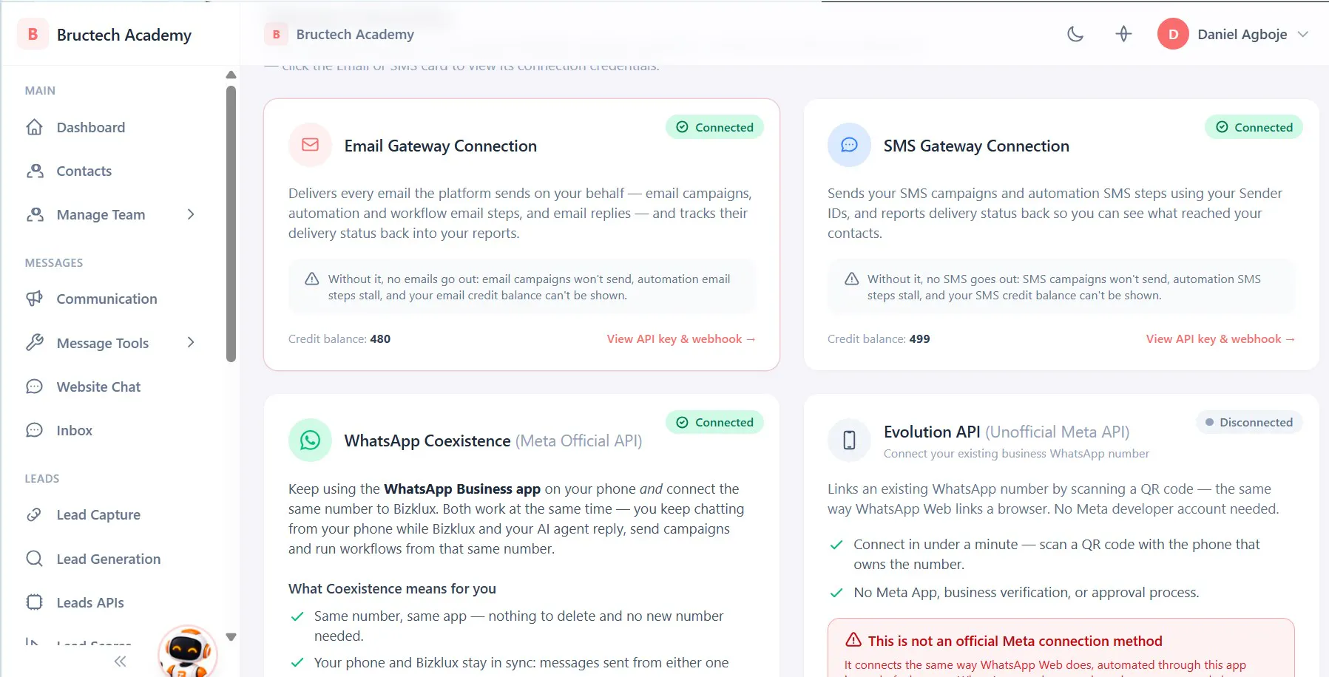Open Leads APIs page
This screenshot has height=677, width=1329.
pyautogui.click(x=90, y=602)
